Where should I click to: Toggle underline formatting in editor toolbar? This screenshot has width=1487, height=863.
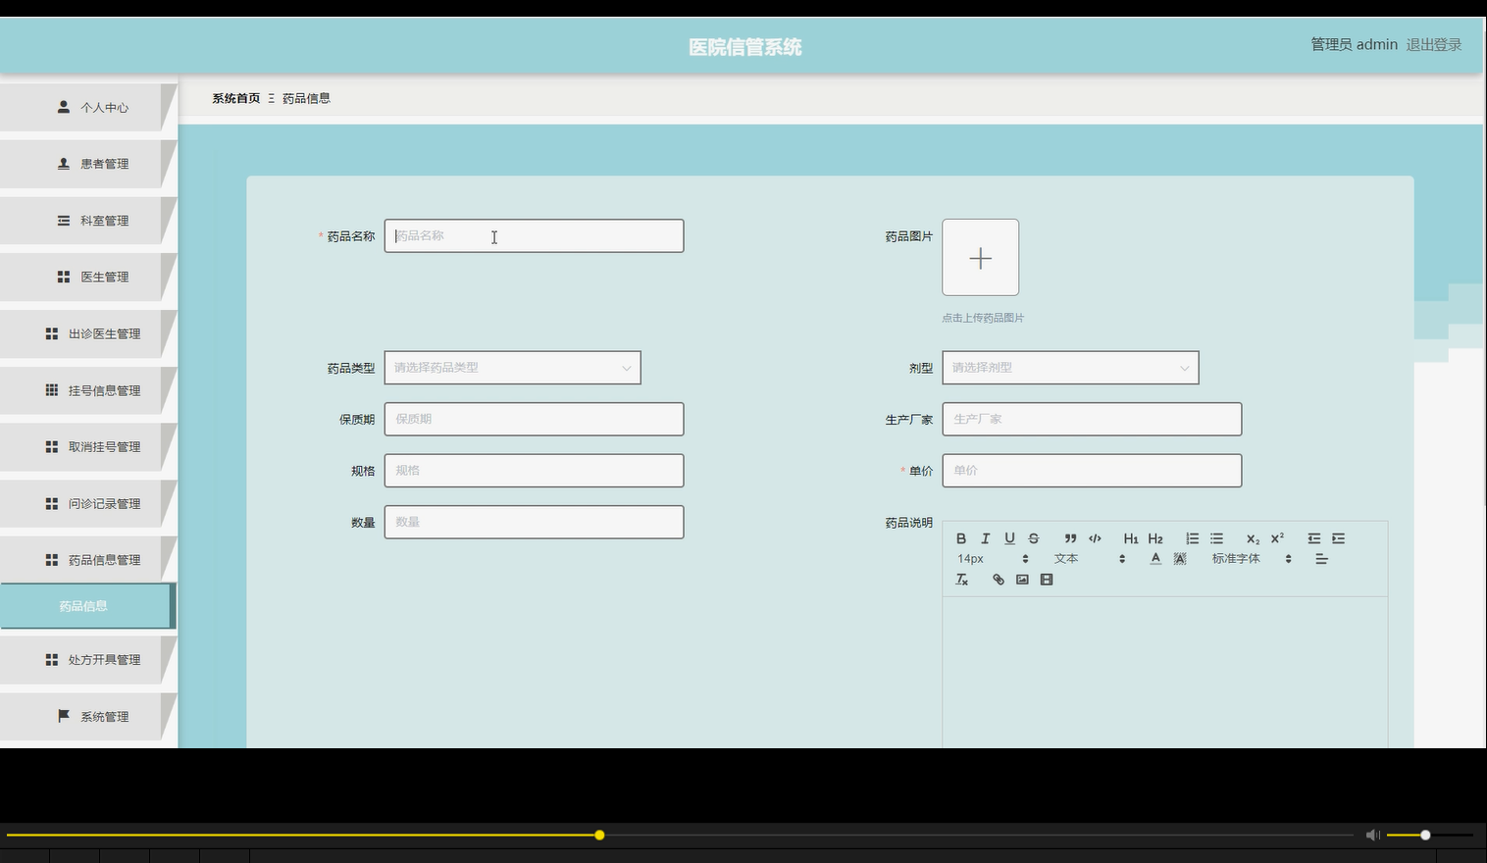1009,538
